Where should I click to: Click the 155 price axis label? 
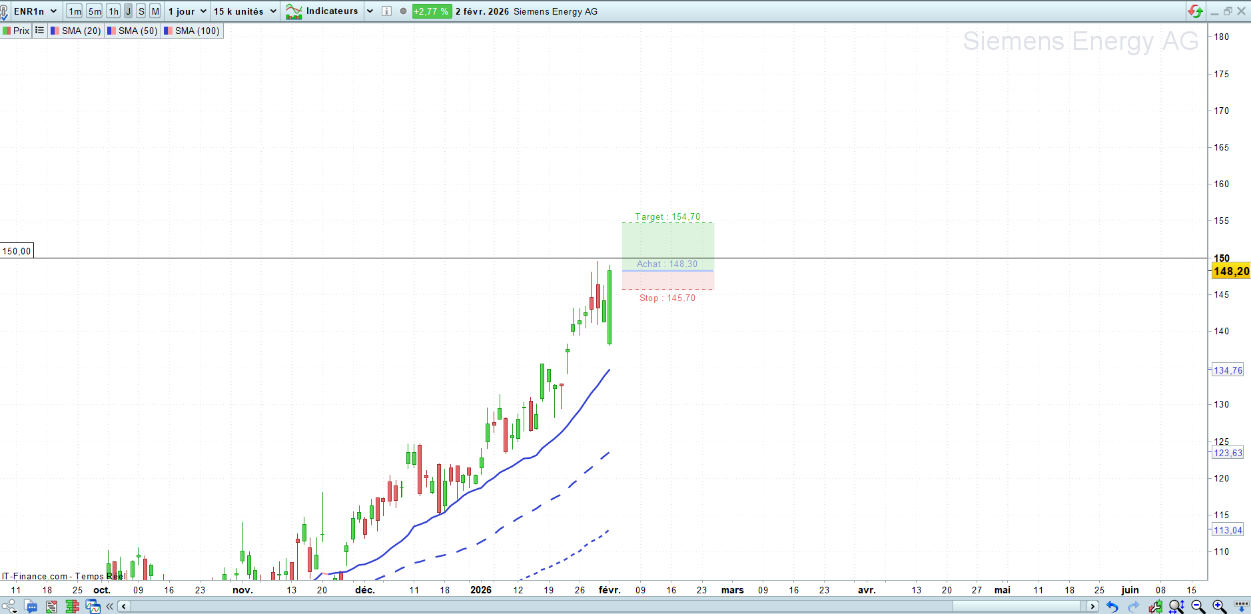pyautogui.click(x=1222, y=220)
